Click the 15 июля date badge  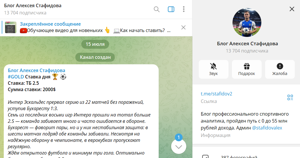[95, 44]
